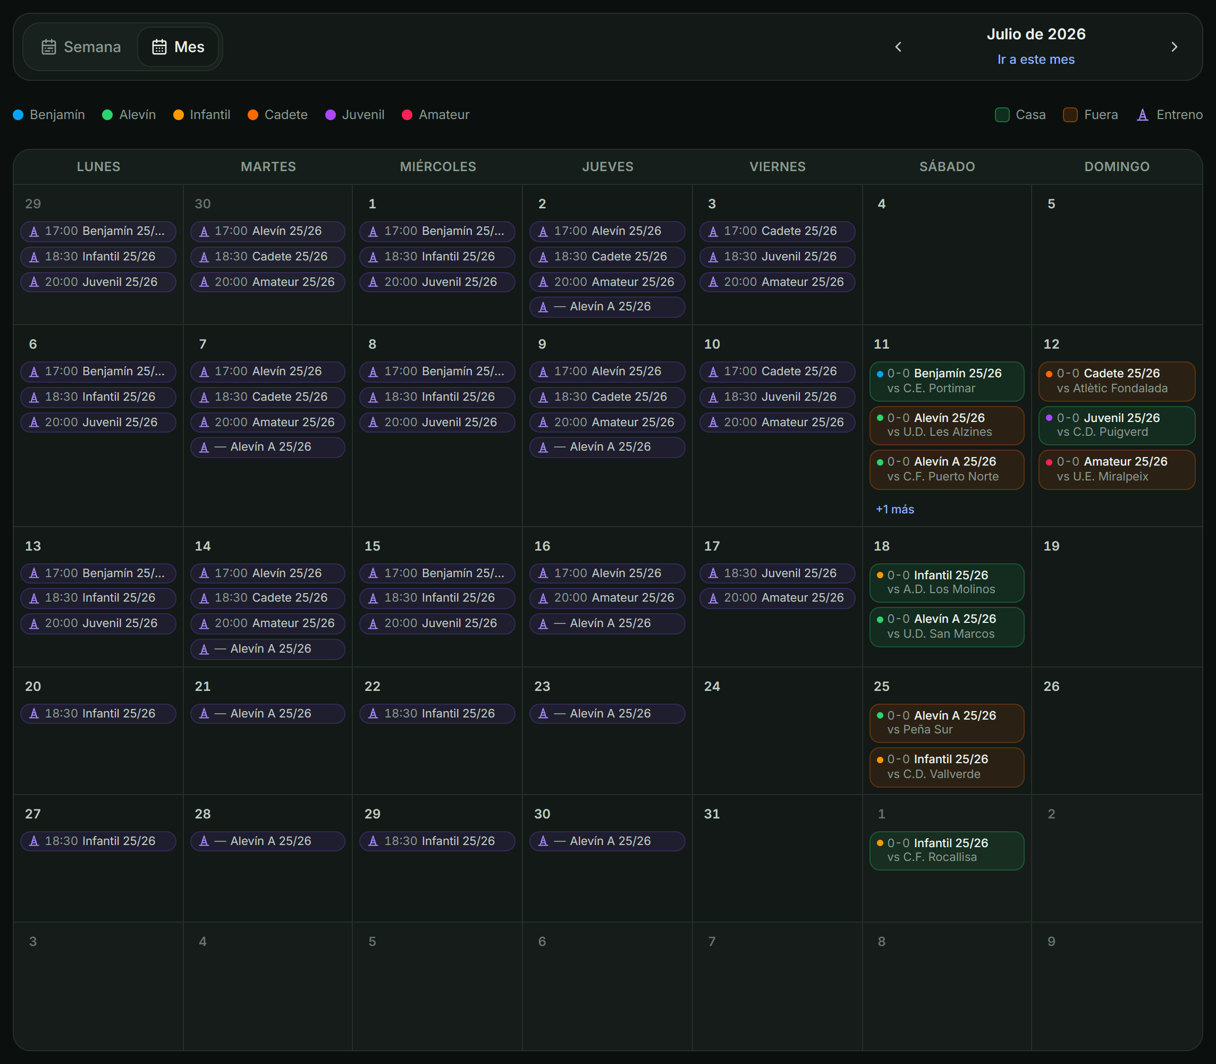Open Juvenil 25/26 vs C.D. Puigverd match
The width and height of the screenshot is (1216, 1064).
pyautogui.click(x=1117, y=425)
